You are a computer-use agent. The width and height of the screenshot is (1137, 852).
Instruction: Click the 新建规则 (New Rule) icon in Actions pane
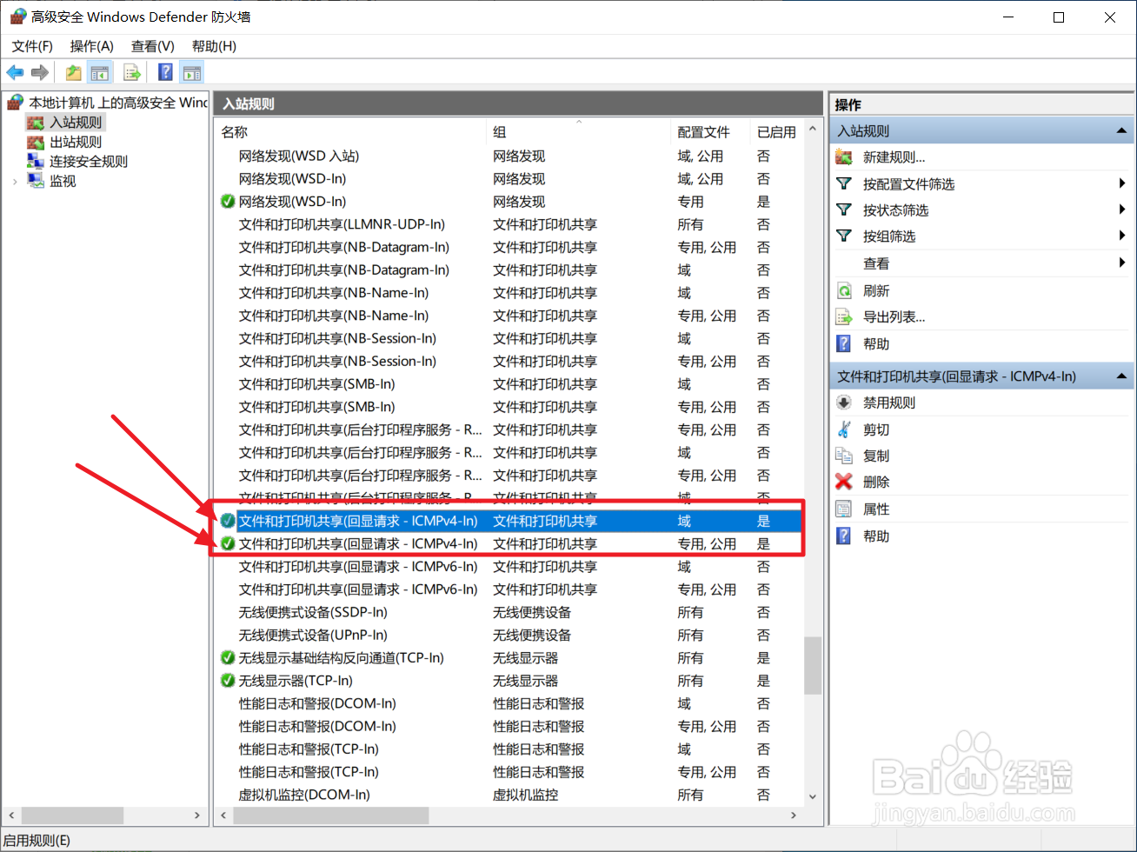click(844, 156)
